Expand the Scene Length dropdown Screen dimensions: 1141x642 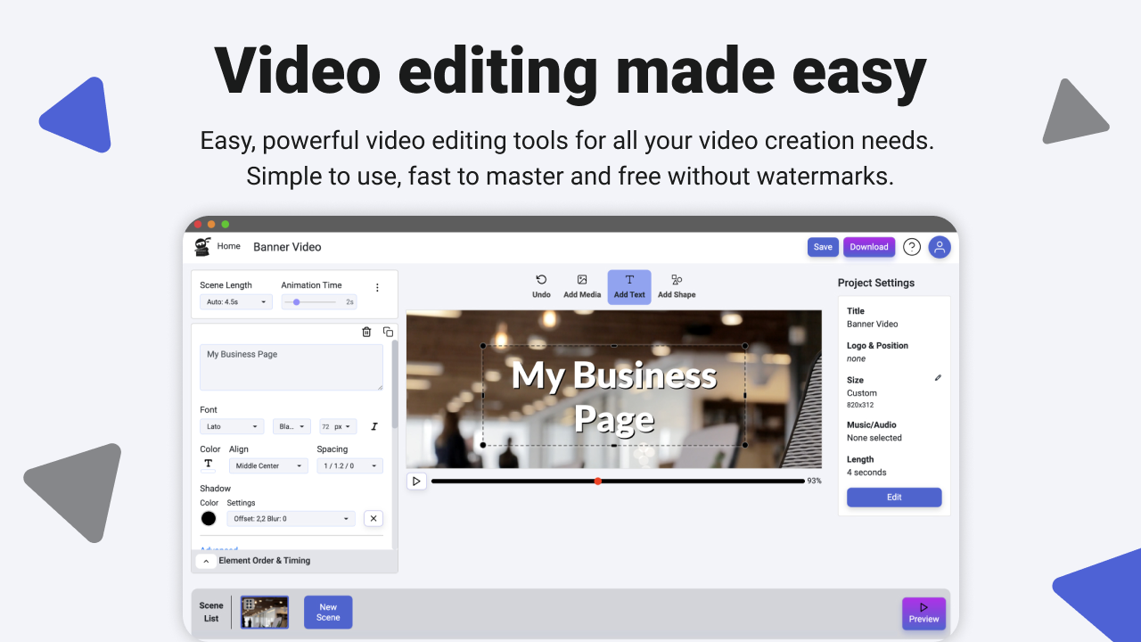236,302
